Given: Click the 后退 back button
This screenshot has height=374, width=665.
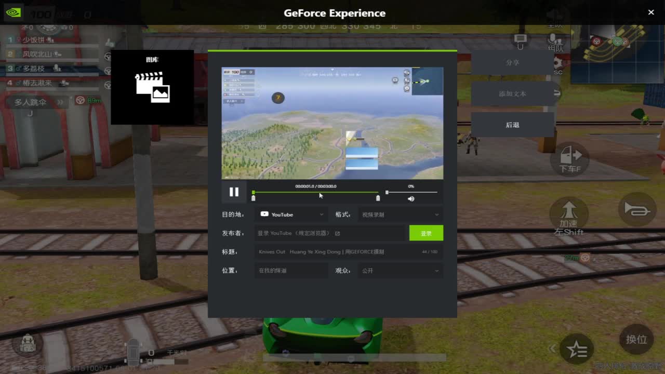Looking at the screenshot, I should click(512, 125).
